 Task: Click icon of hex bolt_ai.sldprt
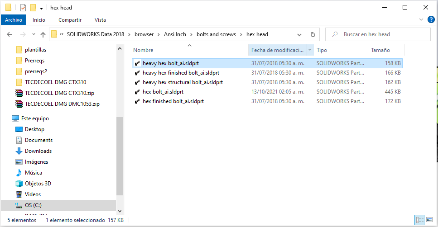point(137,92)
